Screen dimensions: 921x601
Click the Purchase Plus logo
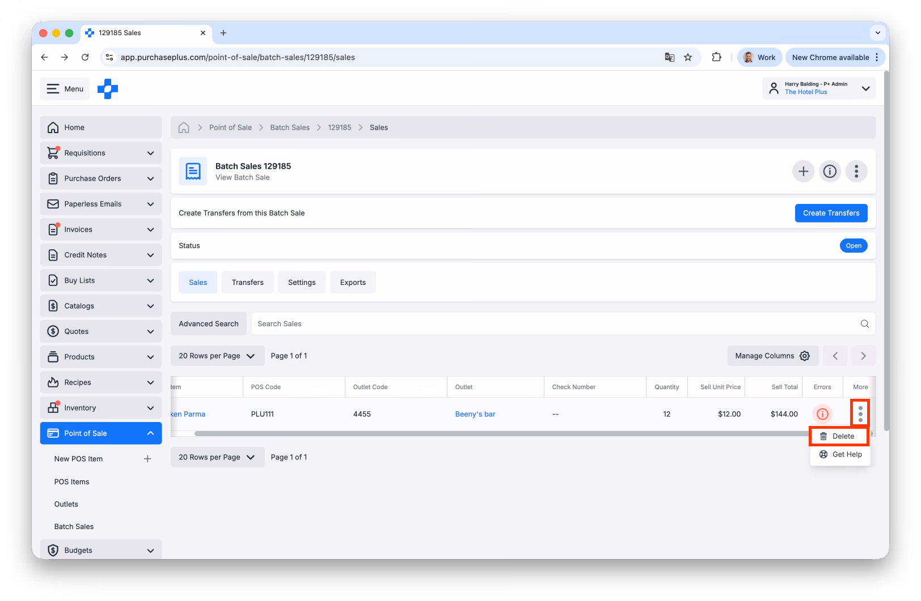click(108, 89)
